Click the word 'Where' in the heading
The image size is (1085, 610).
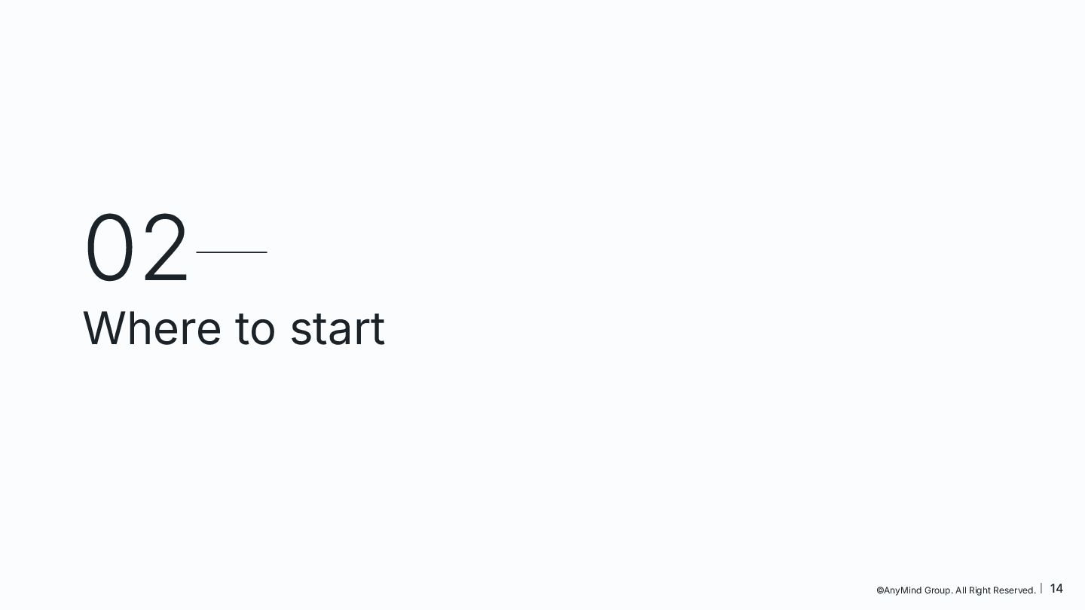(151, 329)
